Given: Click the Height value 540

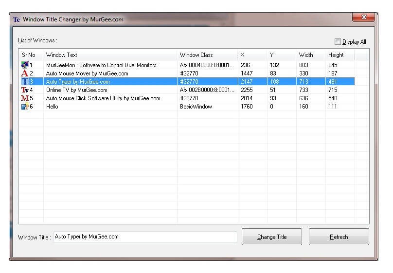Looking at the screenshot, I should 333,98.
